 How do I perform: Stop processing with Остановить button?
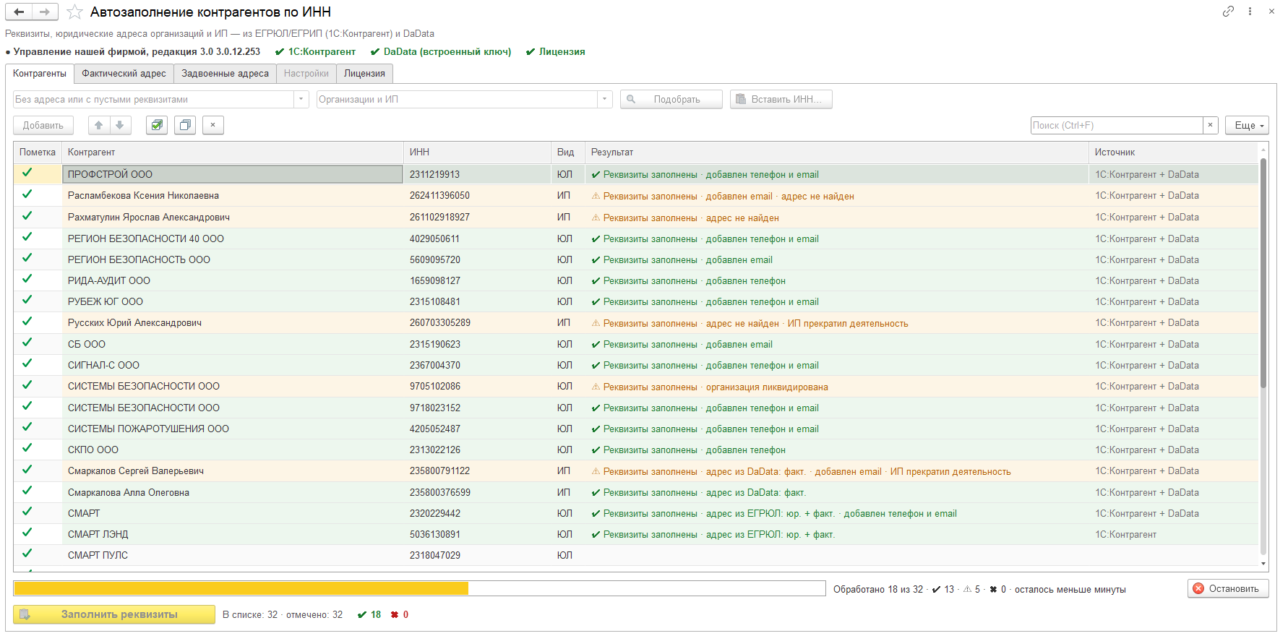pos(1227,588)
